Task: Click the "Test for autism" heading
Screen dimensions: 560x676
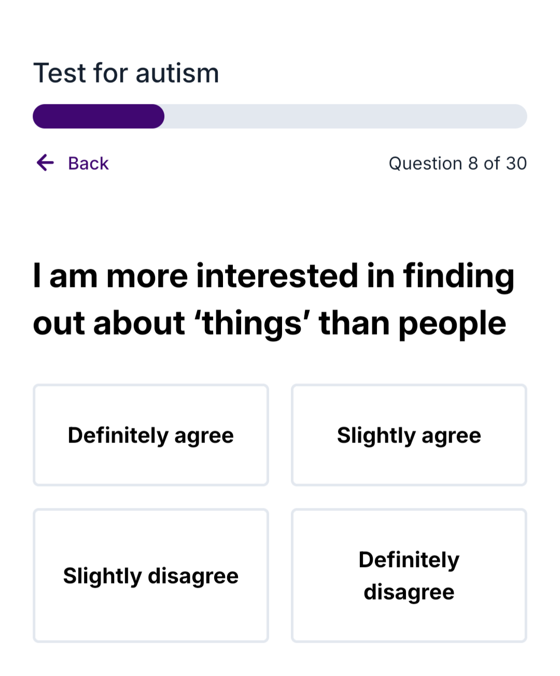Action: pos(126,73)
